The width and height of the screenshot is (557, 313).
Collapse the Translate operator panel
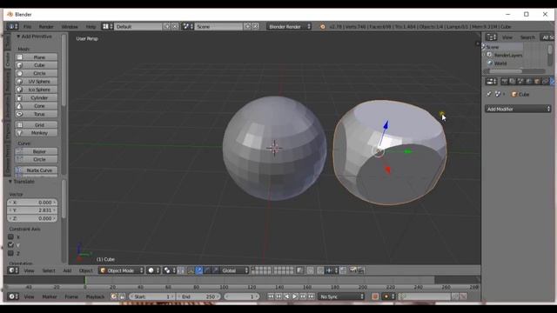click(x=10, y=182)
